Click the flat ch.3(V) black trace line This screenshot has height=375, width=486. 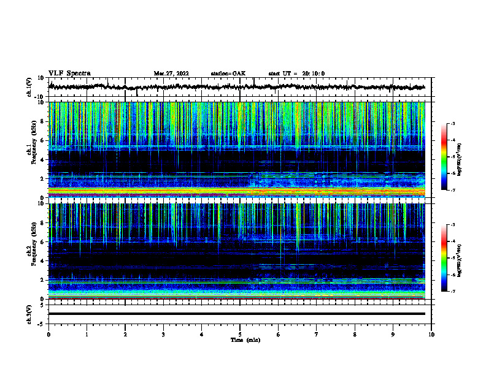pos(237,314)
